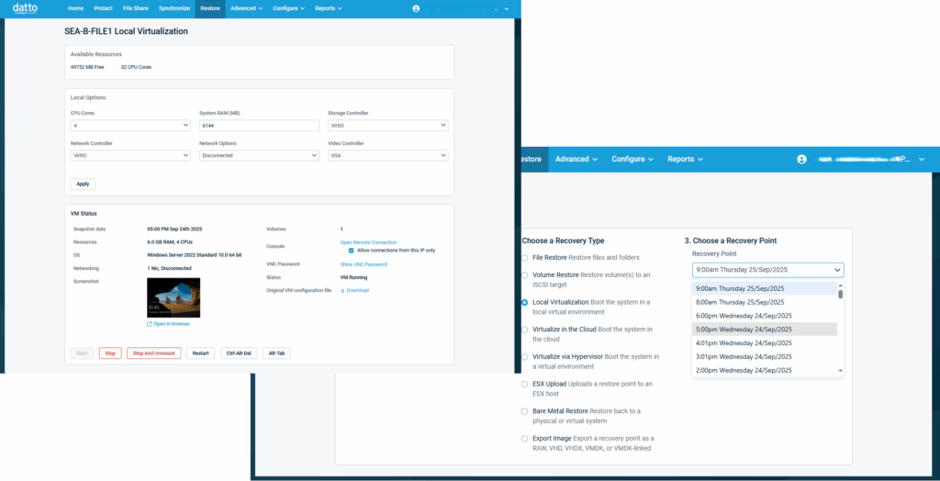Expand the Network Options dropdown

[259, 155]
